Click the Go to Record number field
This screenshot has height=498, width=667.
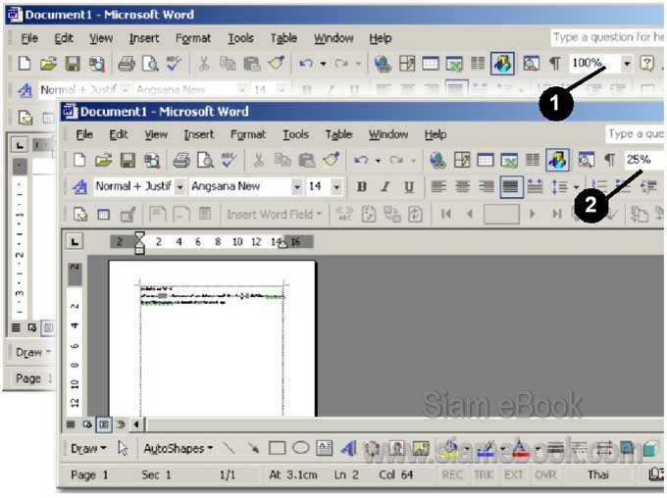tap(501, 214)
